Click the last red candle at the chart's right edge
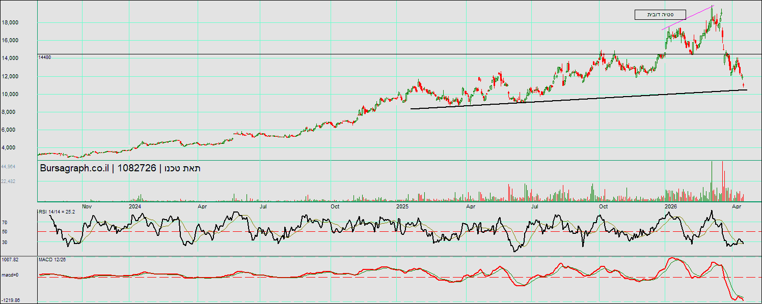This screenshot has height=304, width=762. pyautogui.click(x=744, y=85)
